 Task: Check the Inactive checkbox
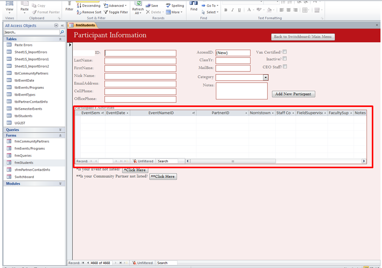[x=285, y=59]
